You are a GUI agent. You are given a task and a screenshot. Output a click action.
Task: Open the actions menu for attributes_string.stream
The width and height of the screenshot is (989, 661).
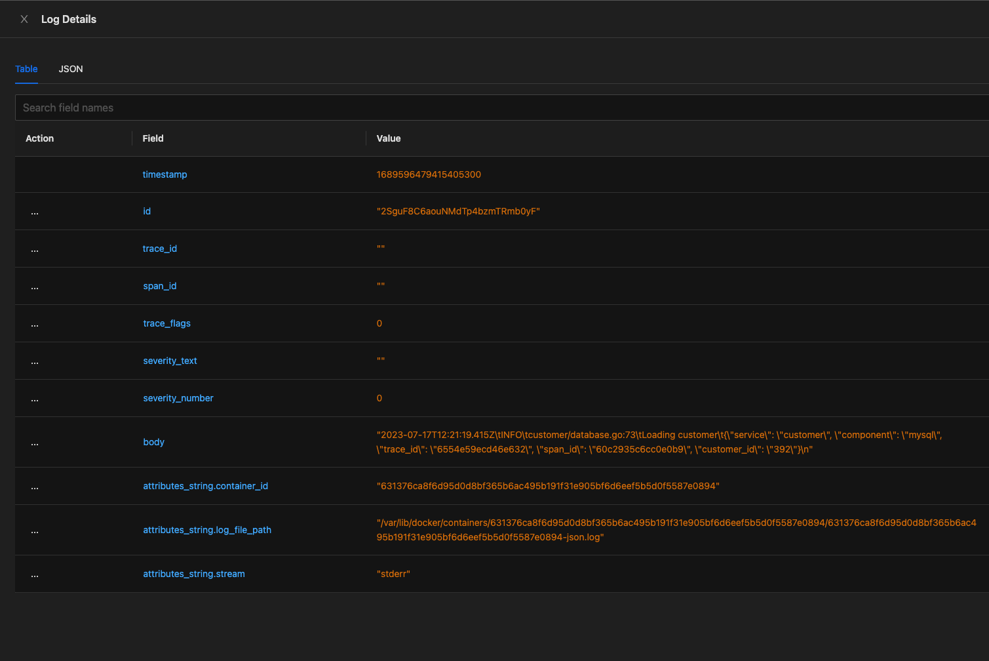click(34, 574)
